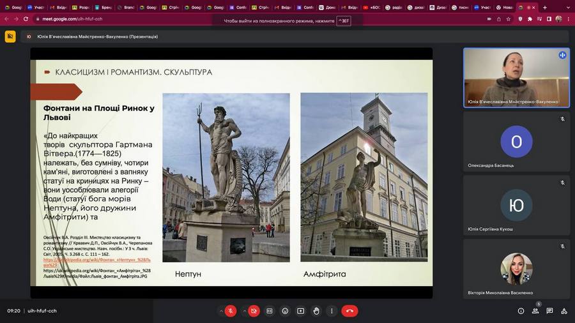
Task: Open the chat with everyone panel
Action: 549,311
